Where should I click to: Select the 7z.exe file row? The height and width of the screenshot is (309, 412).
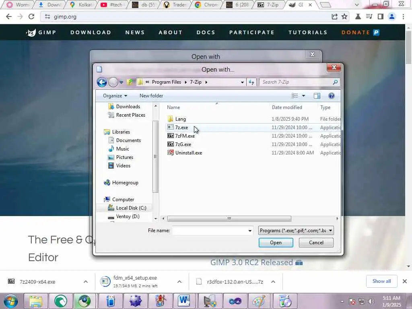(253, 128)
